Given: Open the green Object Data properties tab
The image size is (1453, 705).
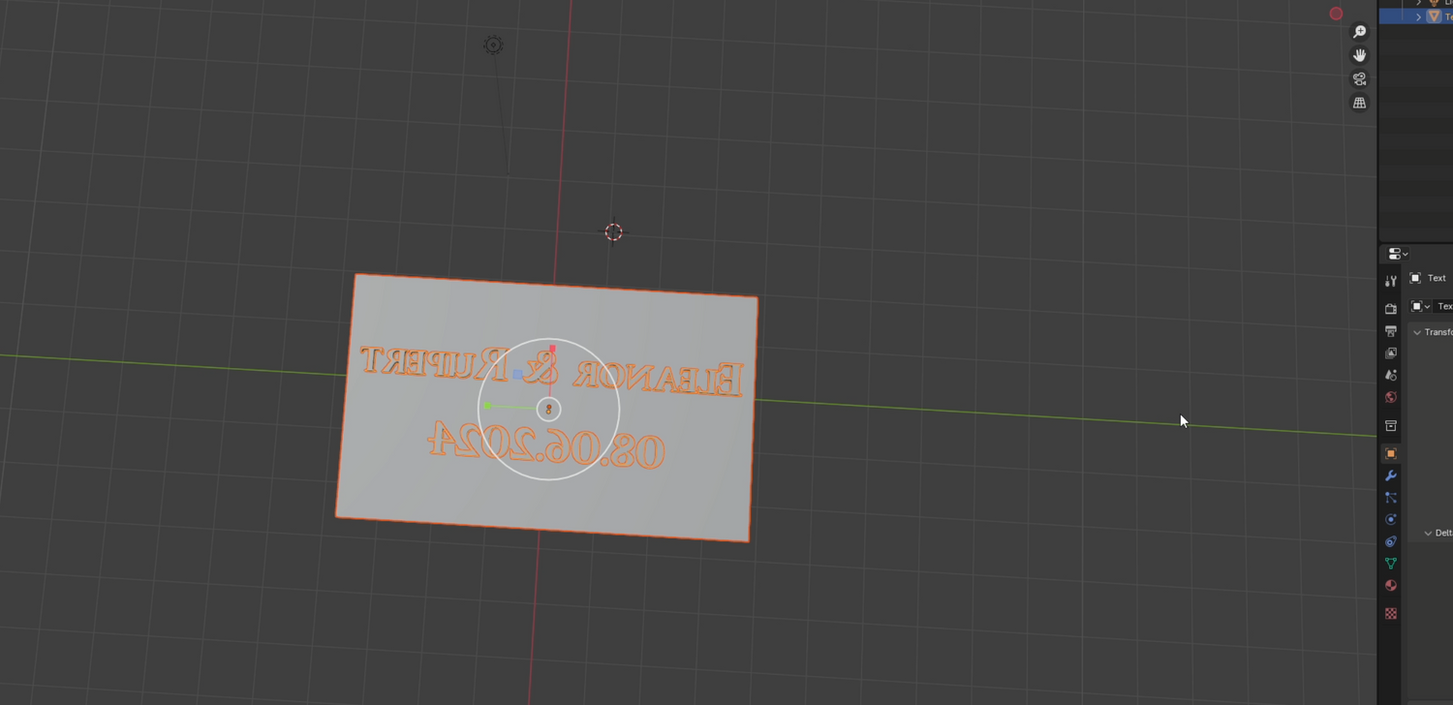Looking at the screenshot, I should (1391, 563).
